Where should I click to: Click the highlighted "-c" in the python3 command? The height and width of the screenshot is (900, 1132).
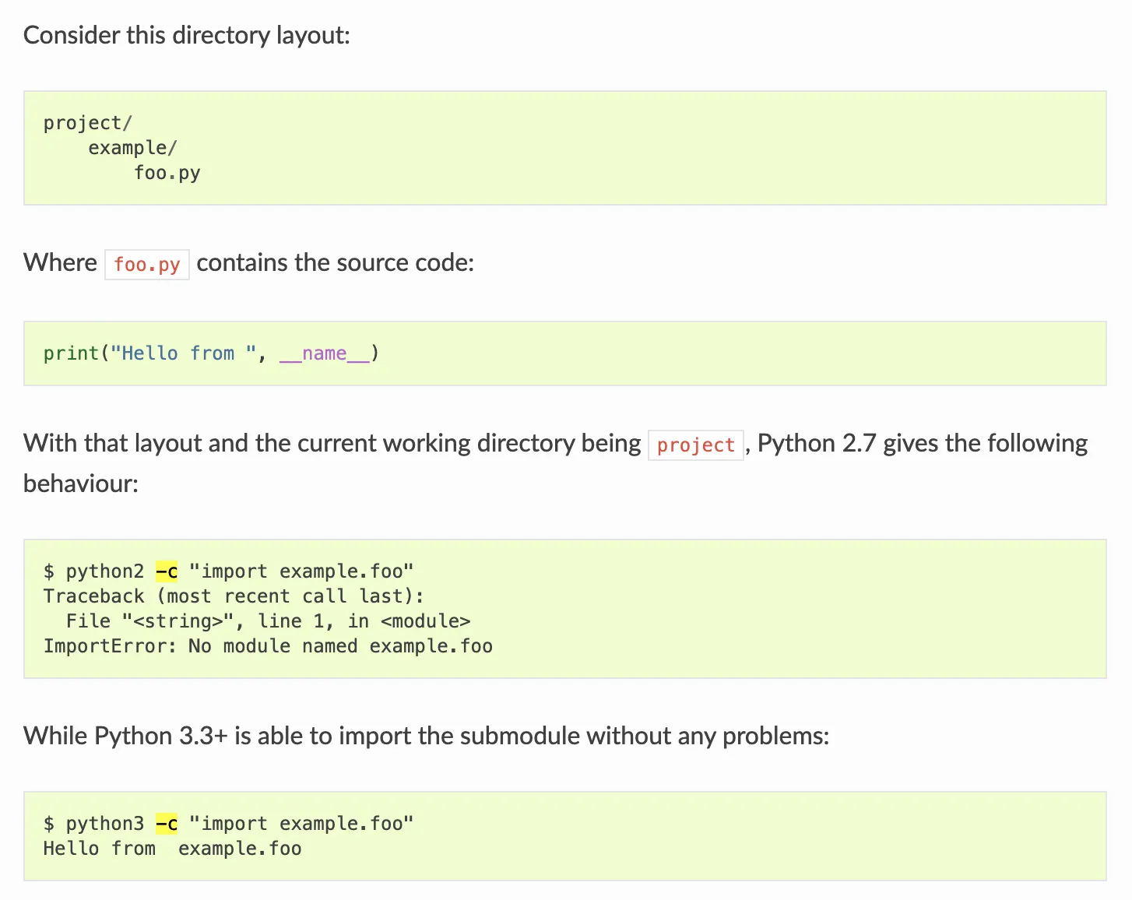tap(167, 824)
